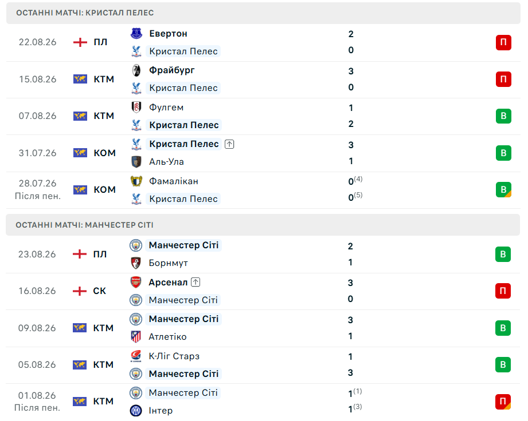Click the Bournemouth club crest icon

pyautogui.click(x=136, y=263)
